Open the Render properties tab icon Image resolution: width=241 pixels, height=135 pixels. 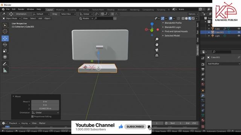click(203, 64)
